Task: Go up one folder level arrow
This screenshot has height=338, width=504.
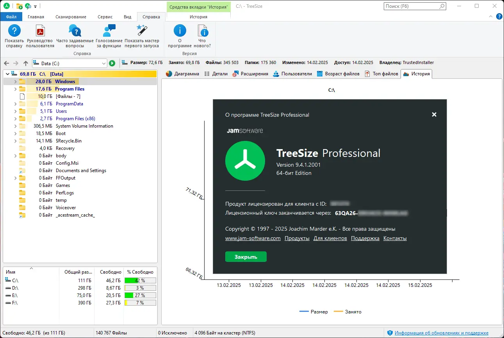Action: (x=26, y=63)
